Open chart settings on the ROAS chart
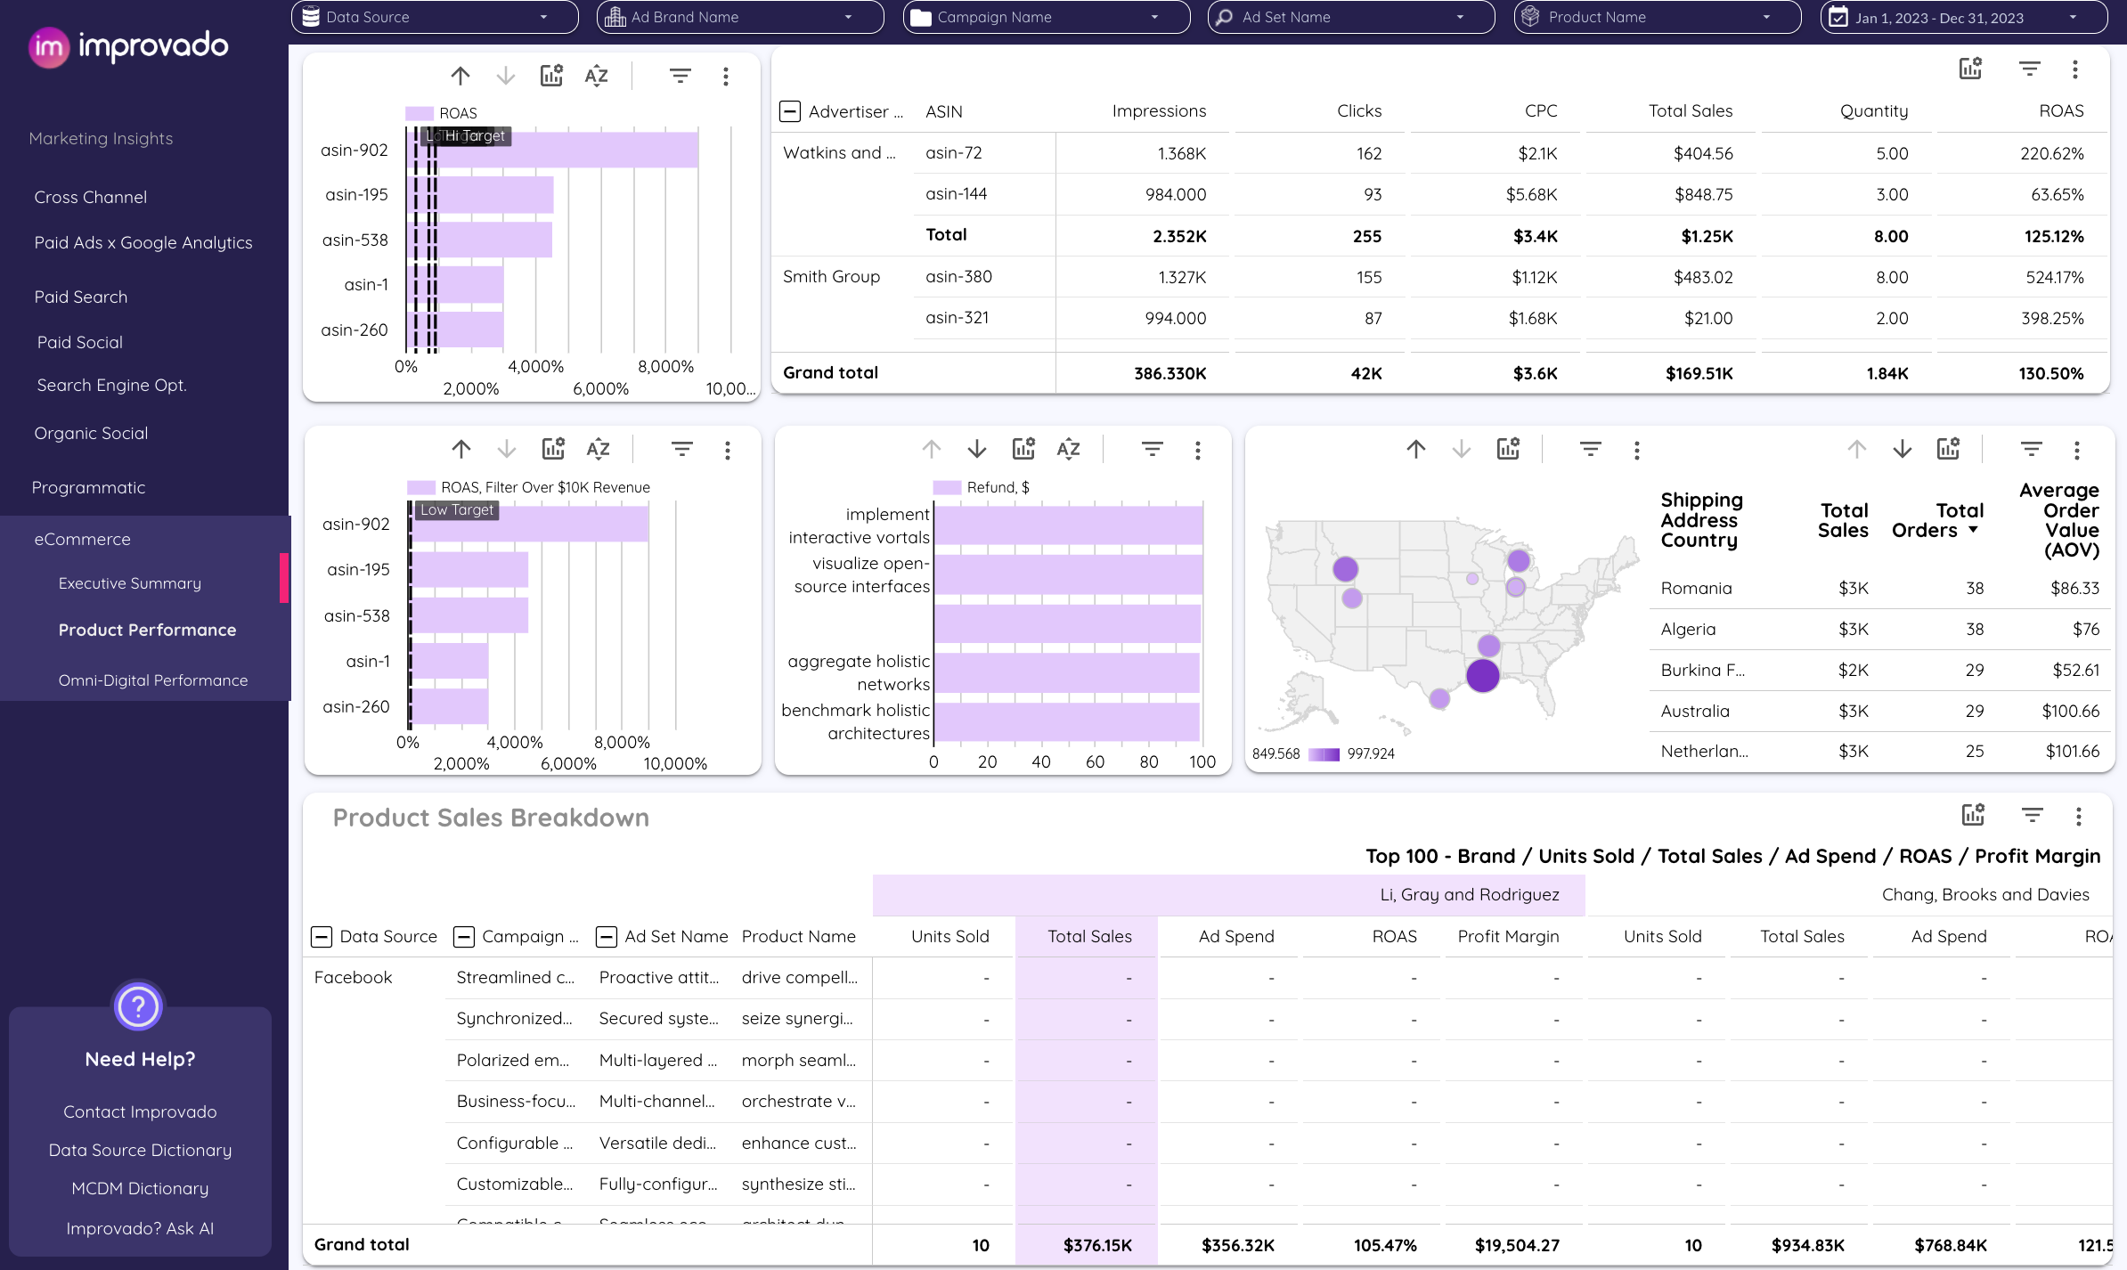 point(551,76)
